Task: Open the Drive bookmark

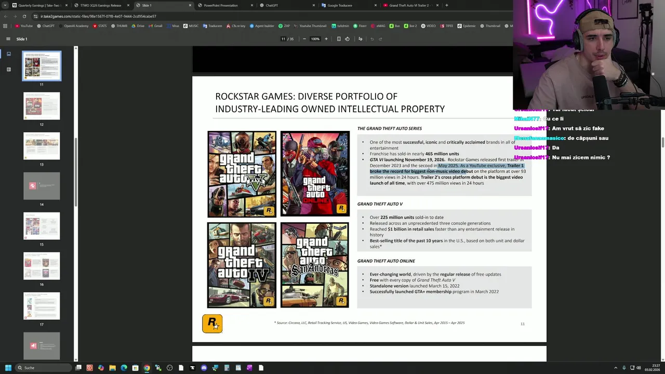Action: coord(138,26)
